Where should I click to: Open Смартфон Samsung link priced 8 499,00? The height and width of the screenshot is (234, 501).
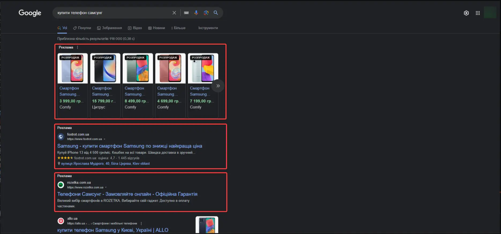coord(135,91)
